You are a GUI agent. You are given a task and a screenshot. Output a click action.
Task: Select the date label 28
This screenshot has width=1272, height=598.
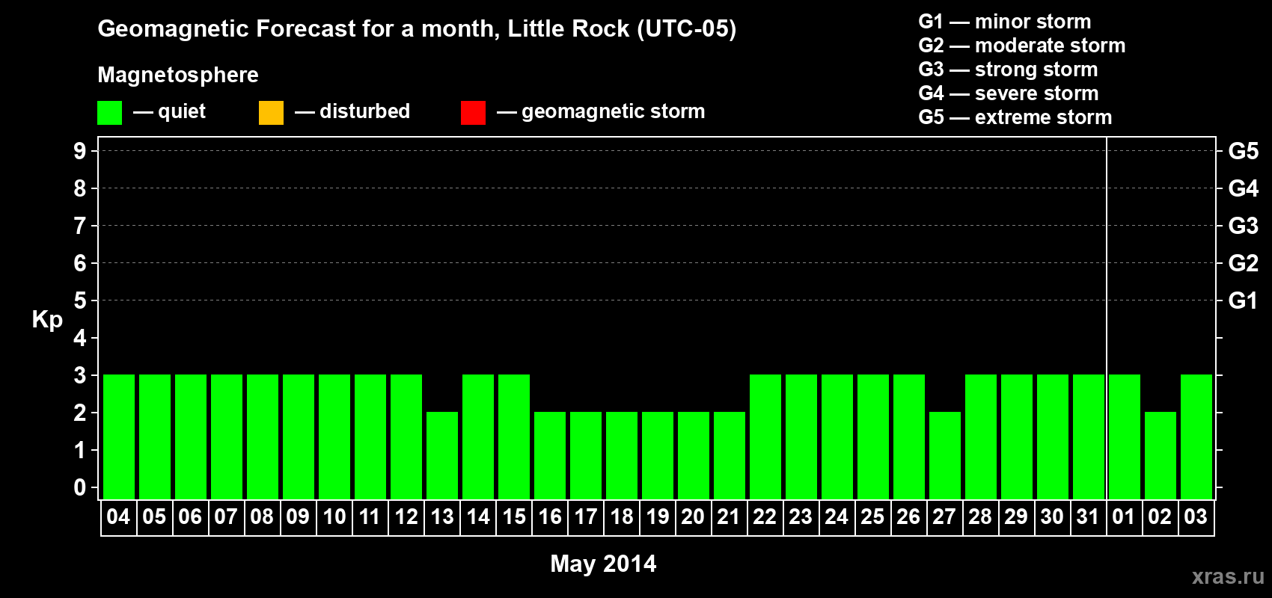(x=980, y=517)
